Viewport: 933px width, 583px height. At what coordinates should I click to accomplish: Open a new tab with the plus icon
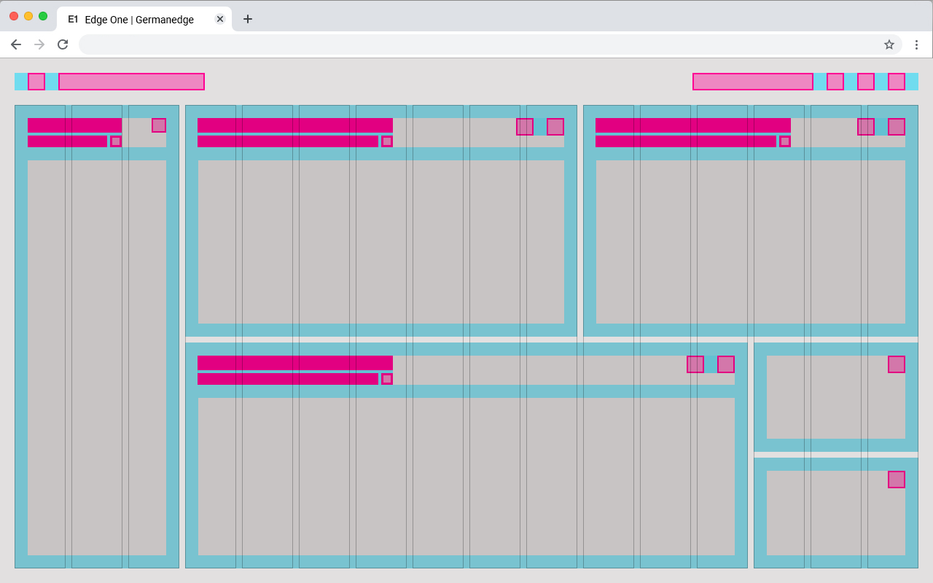(x=248, y=19)
